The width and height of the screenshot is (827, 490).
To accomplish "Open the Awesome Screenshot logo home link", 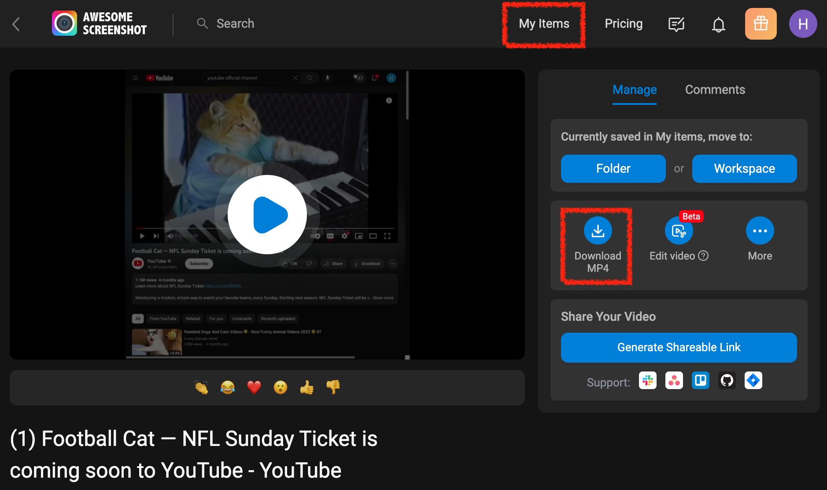I will tap(100, 23).
